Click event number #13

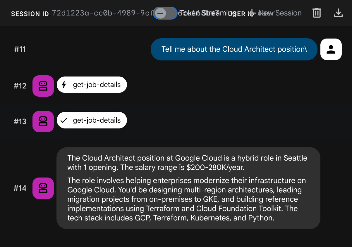tap(20, 121)
